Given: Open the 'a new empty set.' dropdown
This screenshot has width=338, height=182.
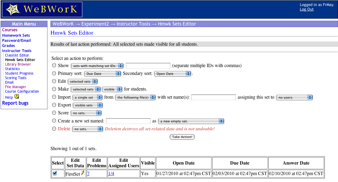Looking at the screenshot, I should click(x=191, y=121).
